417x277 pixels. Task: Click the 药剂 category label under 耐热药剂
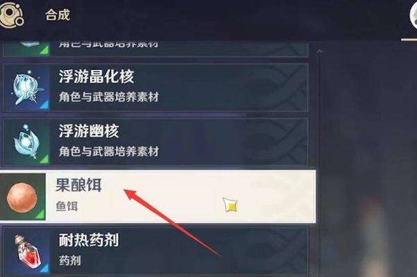click(x=70, y=260)
